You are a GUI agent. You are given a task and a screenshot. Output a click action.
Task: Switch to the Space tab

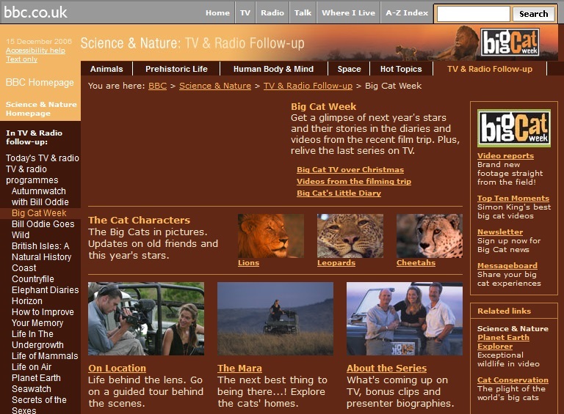click(349, 69)
